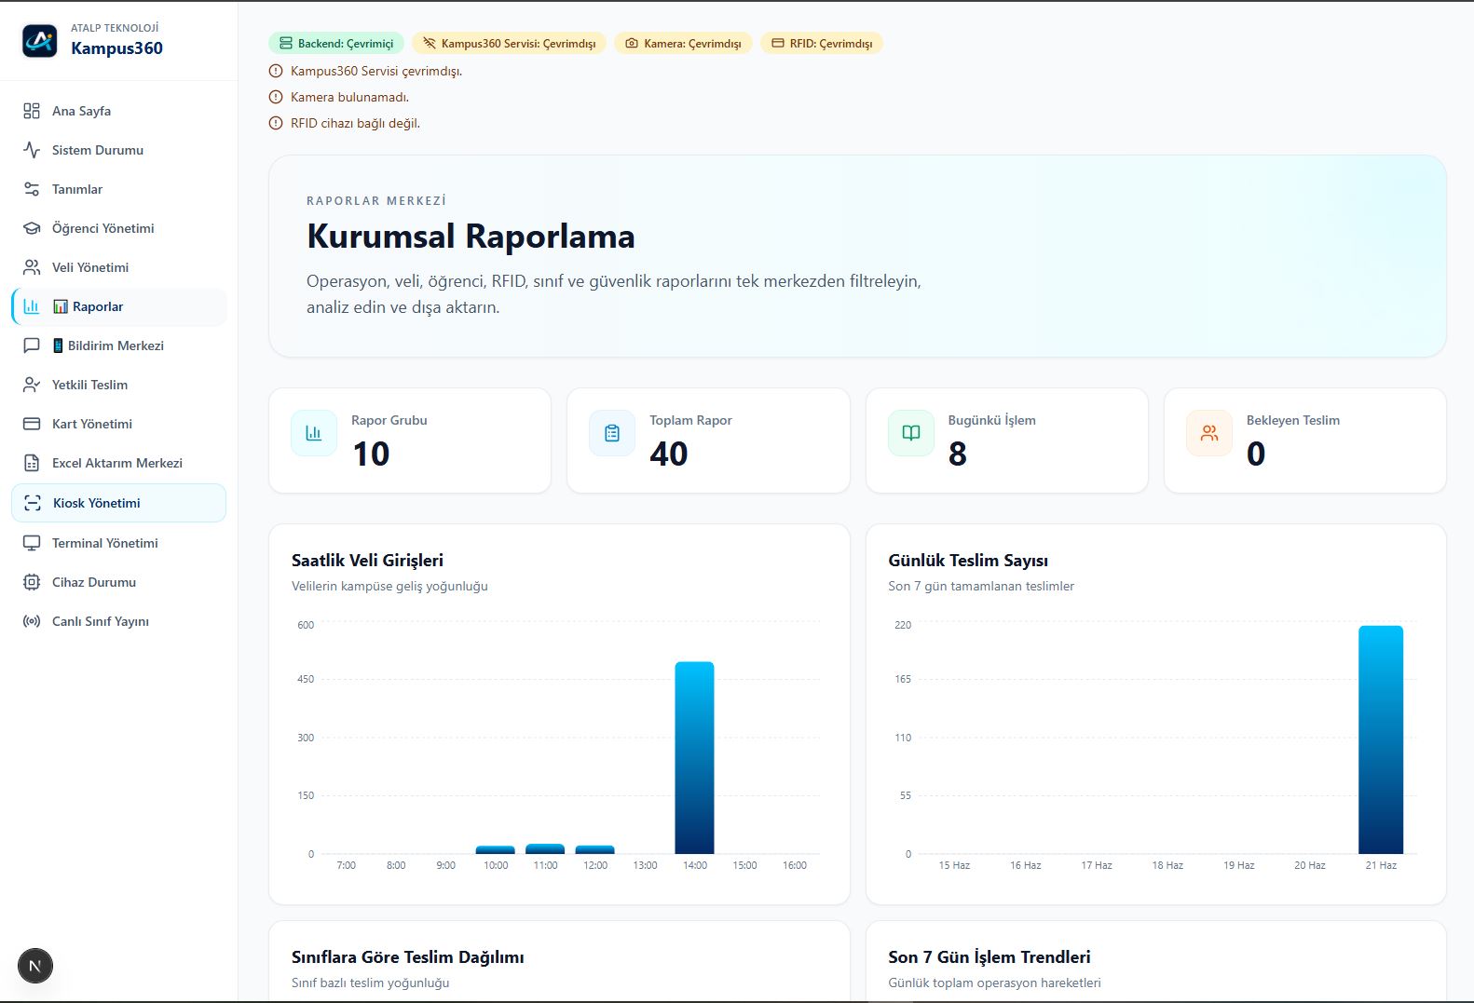Click the 10:00 bar in hourly chart

click(496, 850)
